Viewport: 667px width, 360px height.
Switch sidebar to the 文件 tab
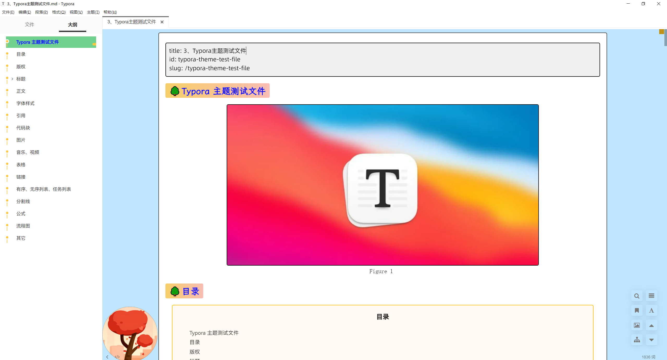[x=29, y=24]
